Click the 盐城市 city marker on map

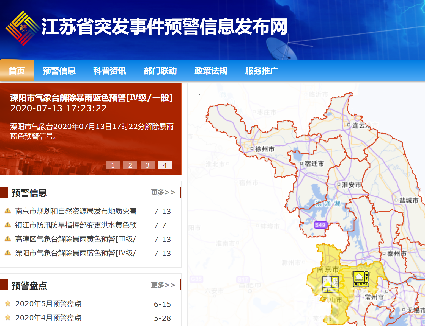(x=396, y=200)
